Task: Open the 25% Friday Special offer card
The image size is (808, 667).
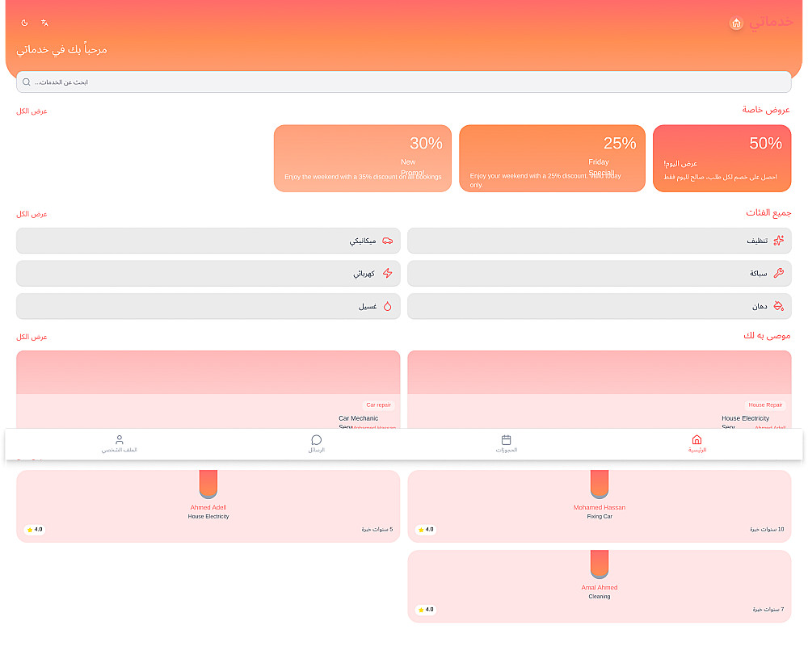Action: [552, 158]
